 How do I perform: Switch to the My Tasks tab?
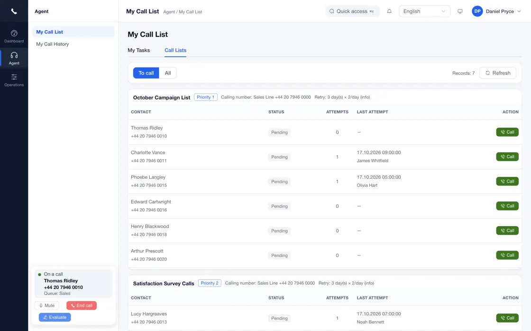pos(138,50)
